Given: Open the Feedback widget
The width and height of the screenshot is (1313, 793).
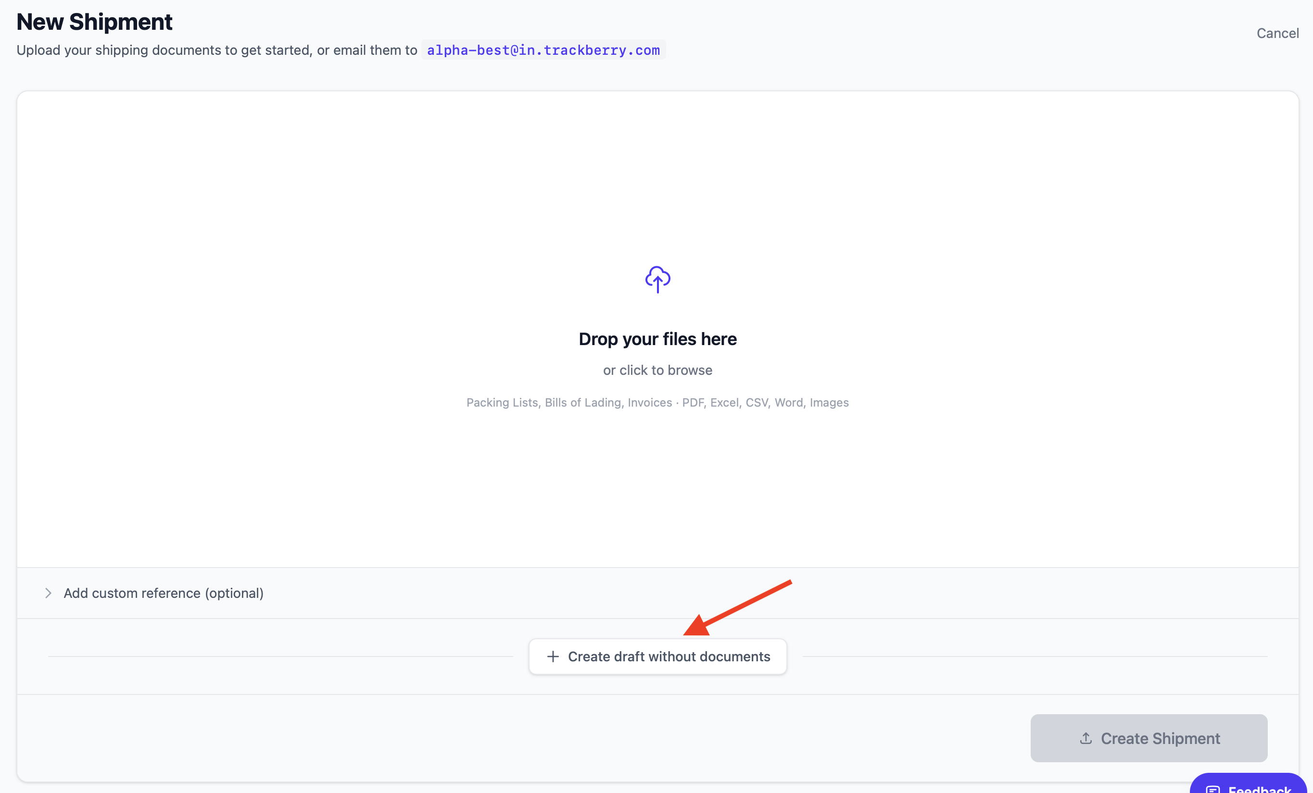Looking at the screenshot, I should click(x=1248, y=784).
